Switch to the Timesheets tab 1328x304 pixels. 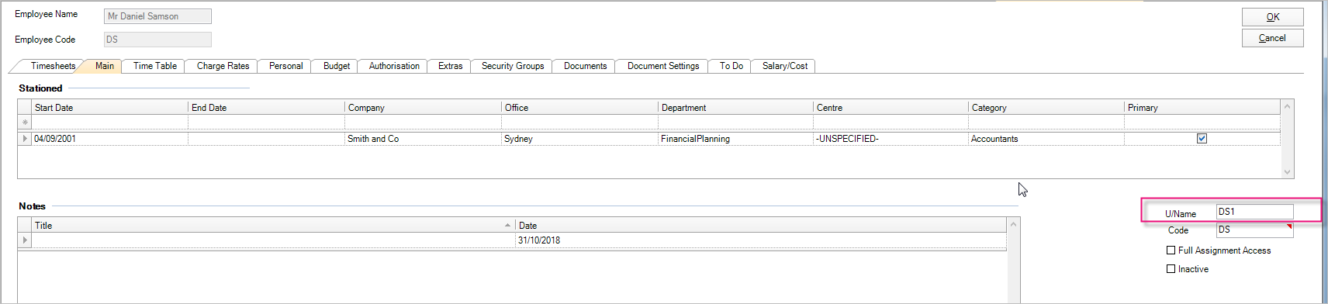[54, 66]
